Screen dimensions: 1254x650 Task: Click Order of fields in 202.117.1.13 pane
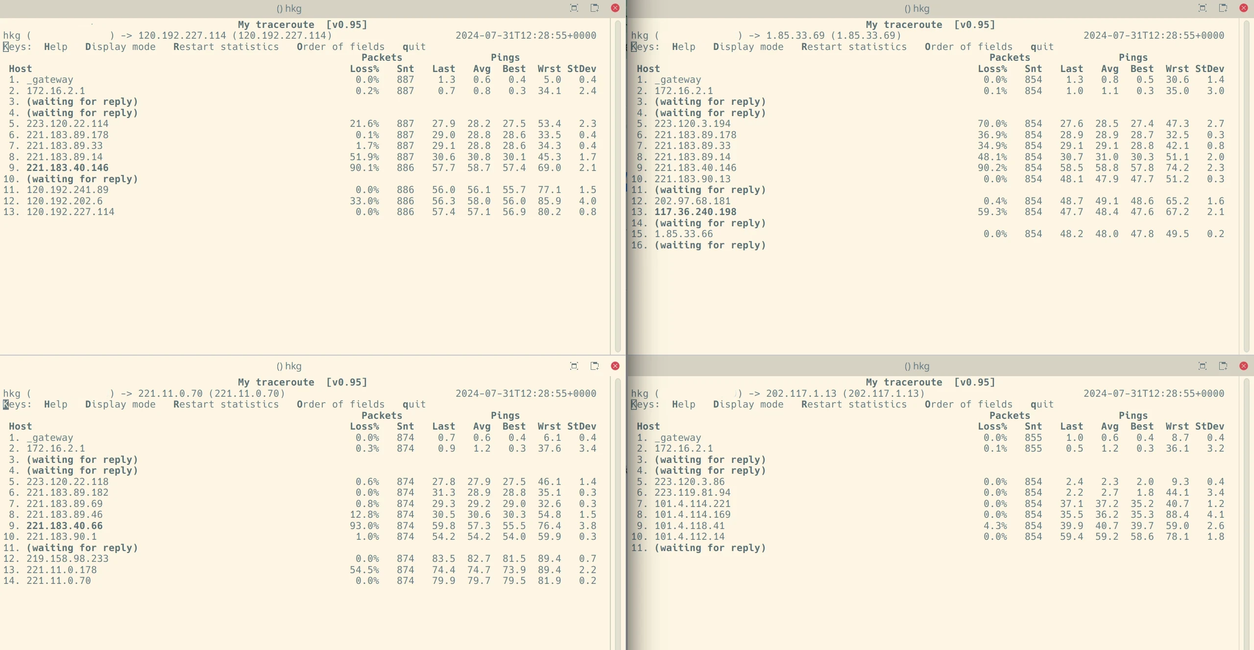968,405
